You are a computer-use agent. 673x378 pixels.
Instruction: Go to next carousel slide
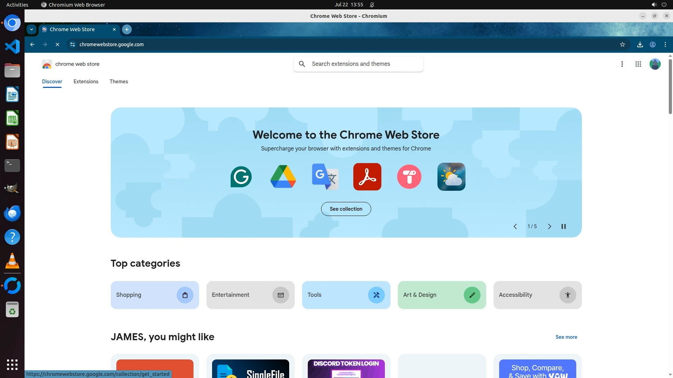tap(549, 226)
